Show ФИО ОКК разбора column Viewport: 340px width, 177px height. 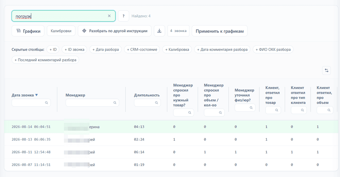(x=273, y=49)
